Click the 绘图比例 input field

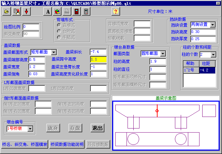pyautogui.click(x=31, y=27)
